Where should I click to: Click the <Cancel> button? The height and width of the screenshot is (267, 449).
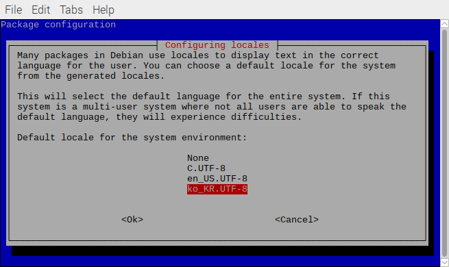pos(297,220)
